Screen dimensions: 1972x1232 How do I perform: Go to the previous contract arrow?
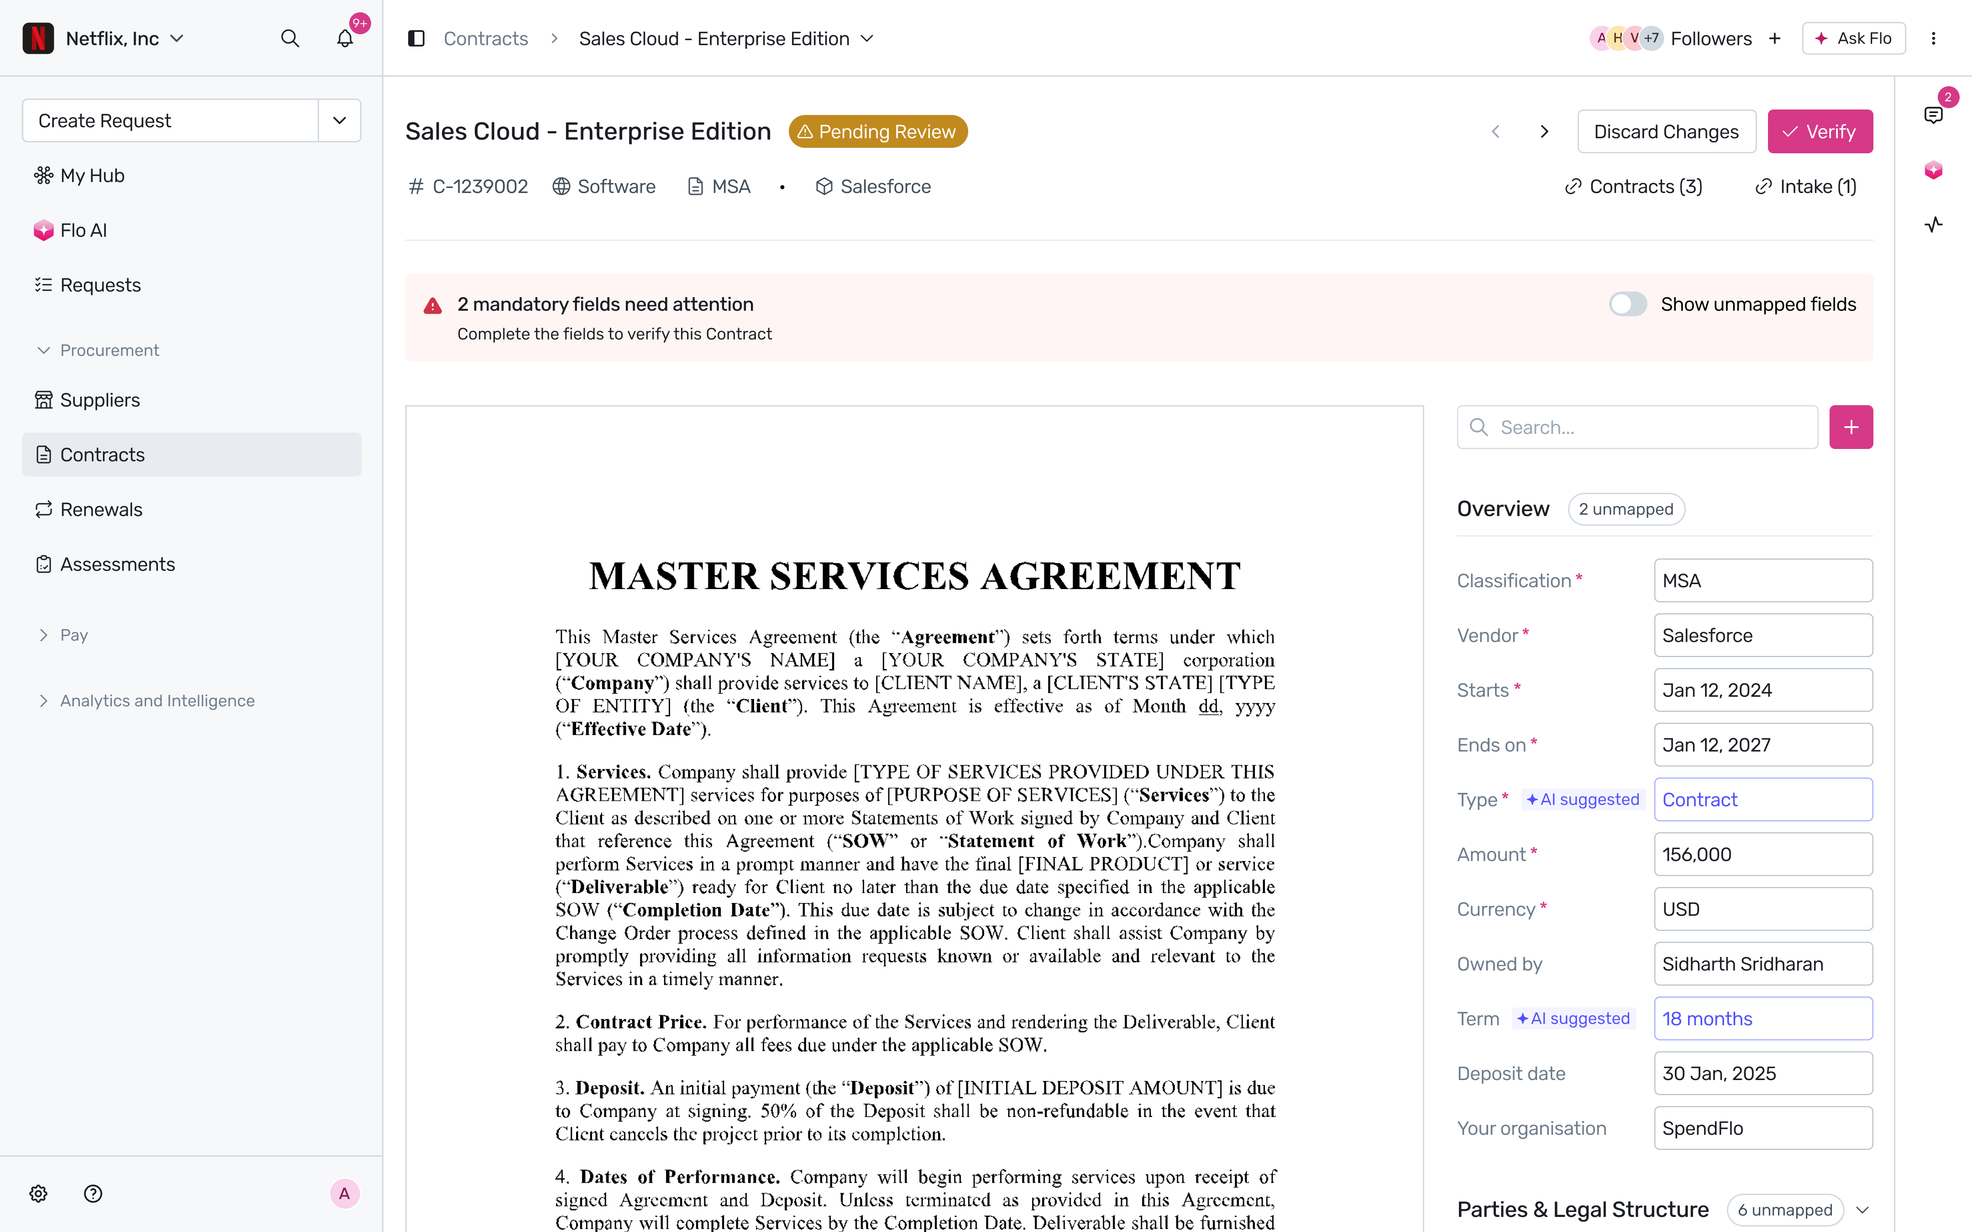1495,131
